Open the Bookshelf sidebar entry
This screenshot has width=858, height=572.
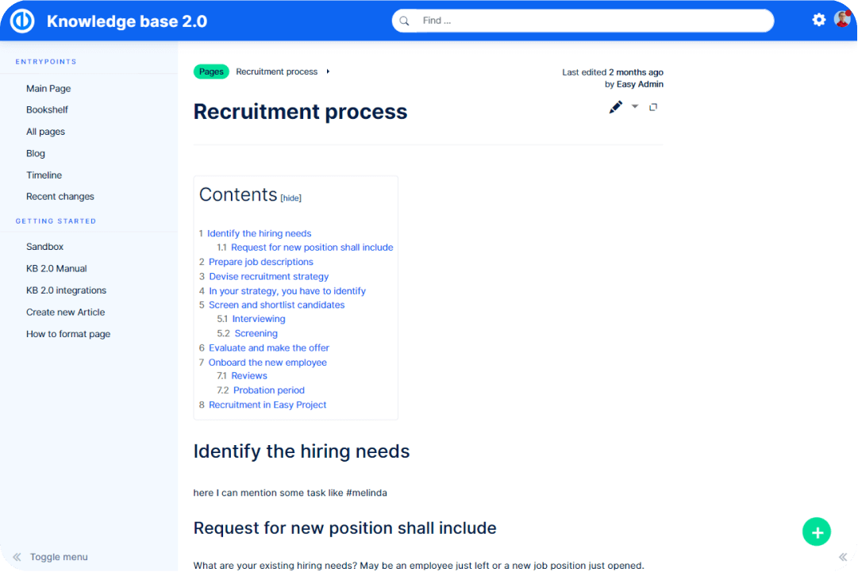[47, 109]
